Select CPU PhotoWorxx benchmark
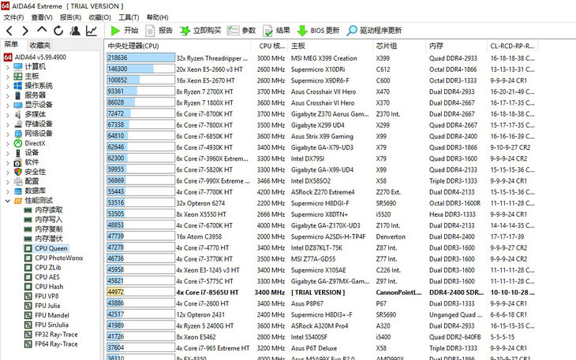 (54, 258)
